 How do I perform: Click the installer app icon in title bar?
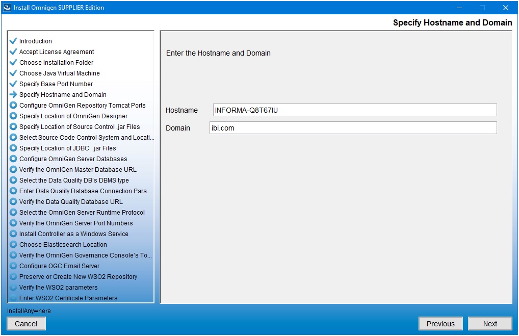7,7
